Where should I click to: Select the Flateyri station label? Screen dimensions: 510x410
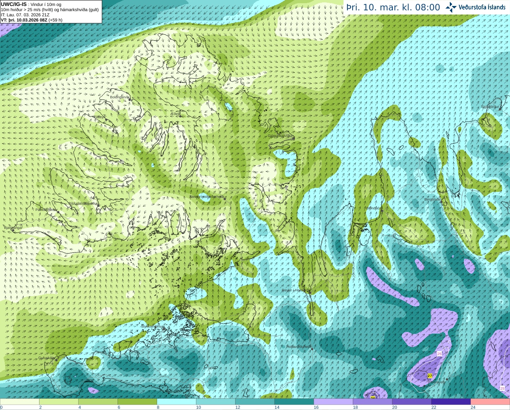click(x=100, y=117)
